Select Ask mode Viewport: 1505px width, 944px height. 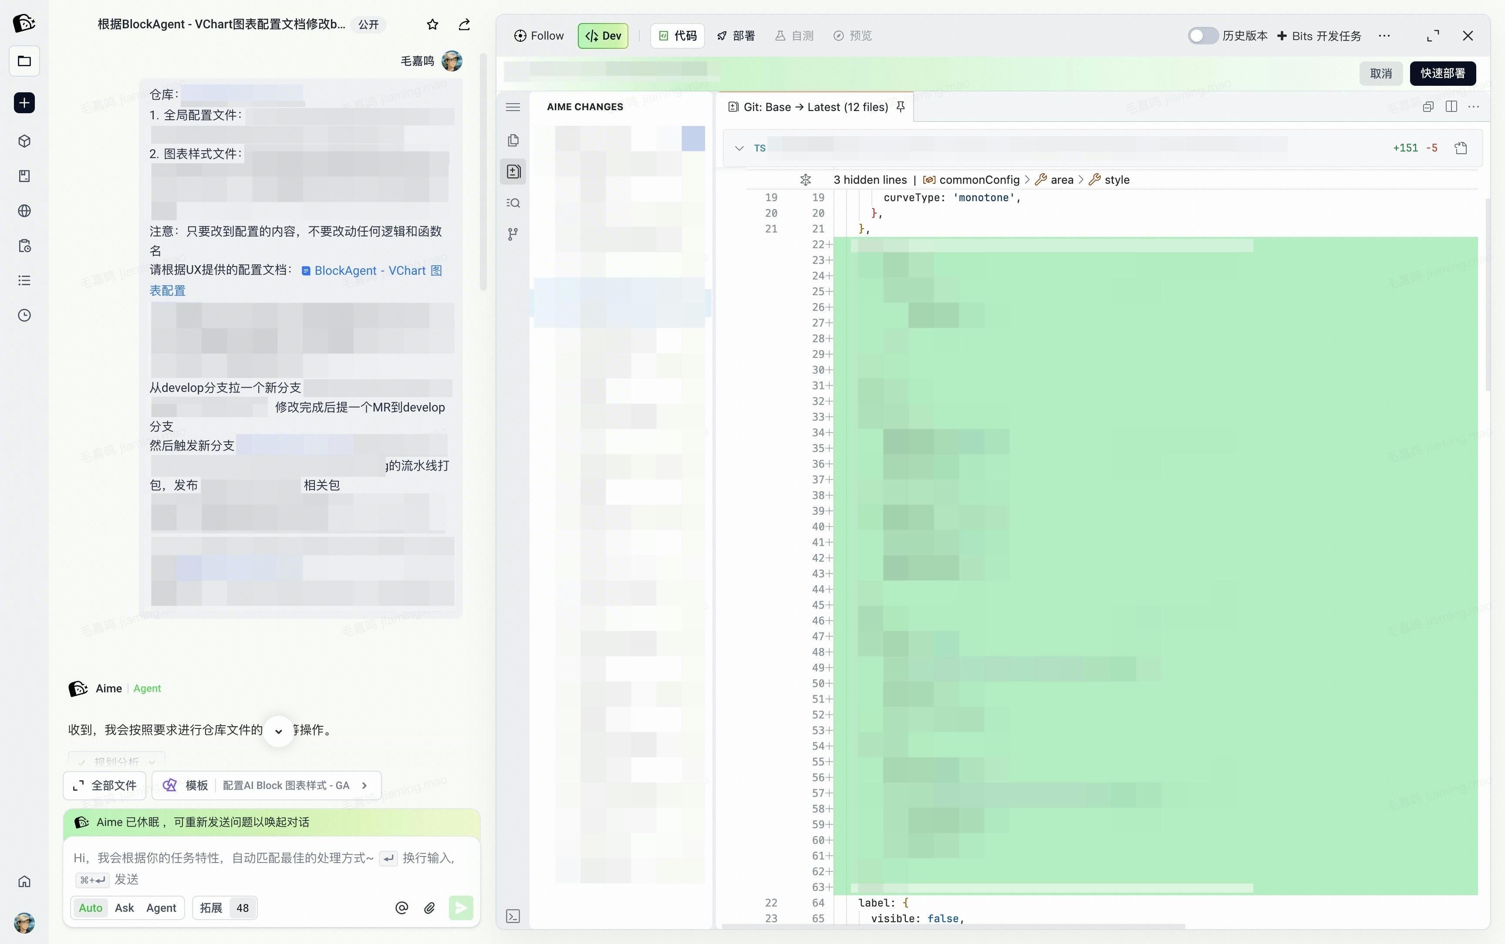point(124,908)
